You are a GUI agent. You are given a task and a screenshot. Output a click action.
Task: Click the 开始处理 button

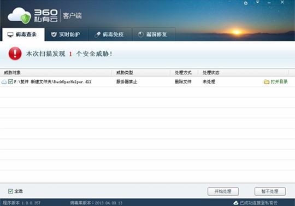(x=223, y=191)
